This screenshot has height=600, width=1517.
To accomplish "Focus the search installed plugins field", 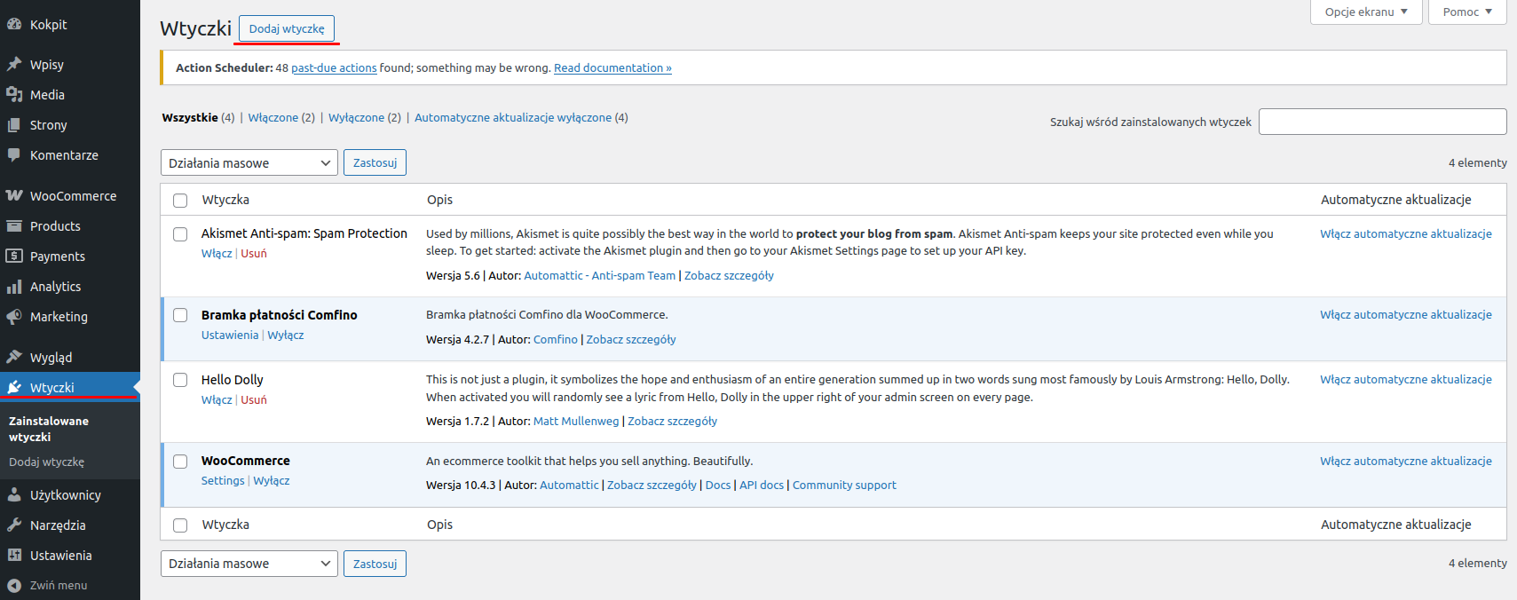I will (x=1383, y=122).
